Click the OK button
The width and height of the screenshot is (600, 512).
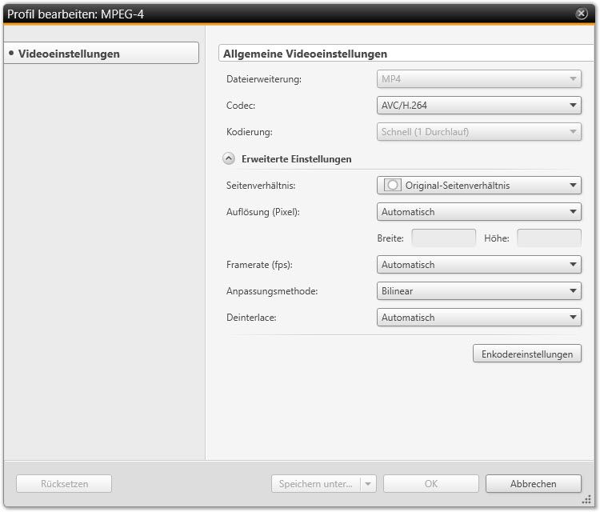point(430,484)
